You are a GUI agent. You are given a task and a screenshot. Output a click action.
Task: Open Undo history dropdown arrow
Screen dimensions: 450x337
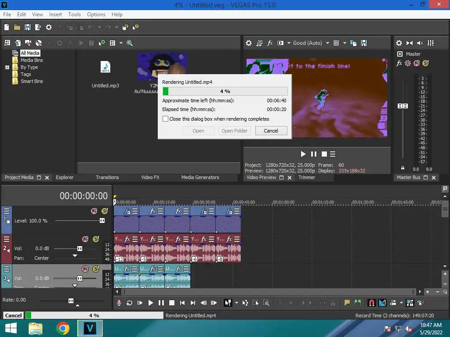coord(99,27)
